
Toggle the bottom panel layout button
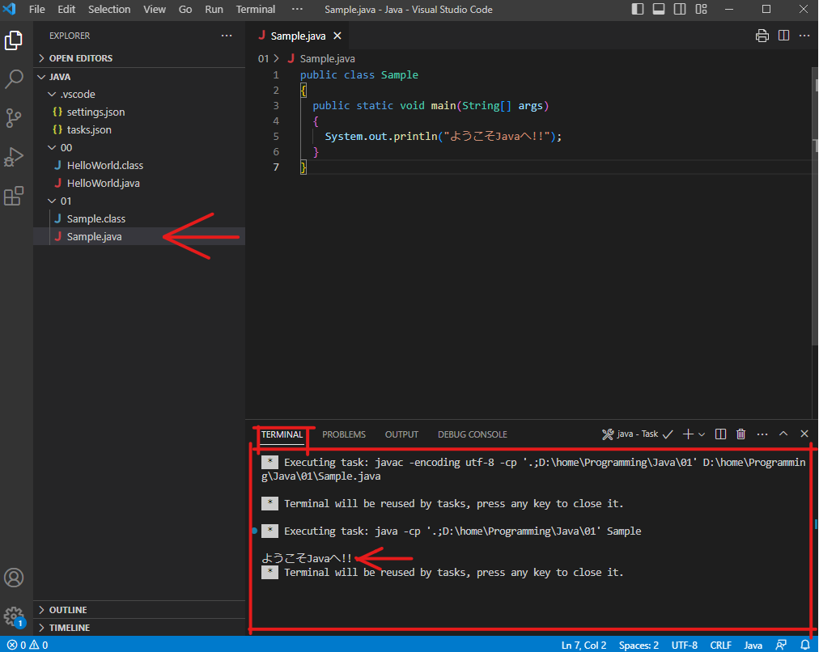click(659, 10)
